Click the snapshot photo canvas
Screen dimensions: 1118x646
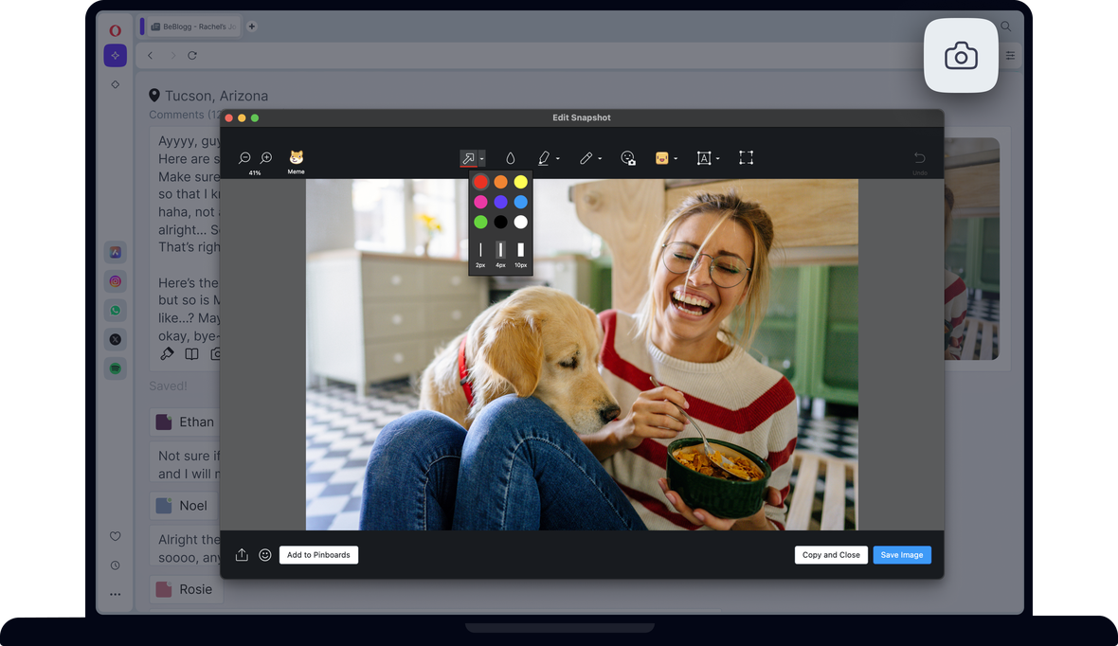click(x=582, y=354)
